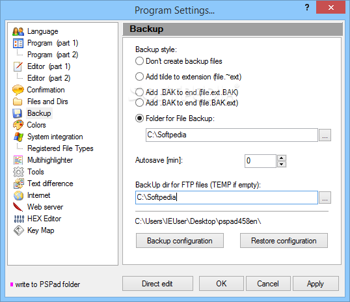Open Colors settings page
This screenshot has width=350, height=302.
point(36,125)
